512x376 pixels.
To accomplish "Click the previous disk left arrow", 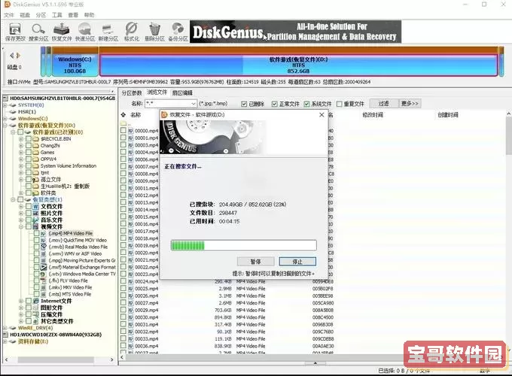I will [12, 56].
